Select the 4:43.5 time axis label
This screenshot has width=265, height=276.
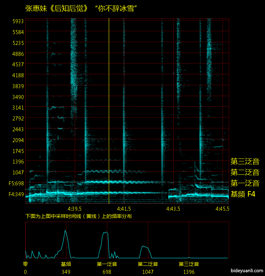(x=173, y=209)
